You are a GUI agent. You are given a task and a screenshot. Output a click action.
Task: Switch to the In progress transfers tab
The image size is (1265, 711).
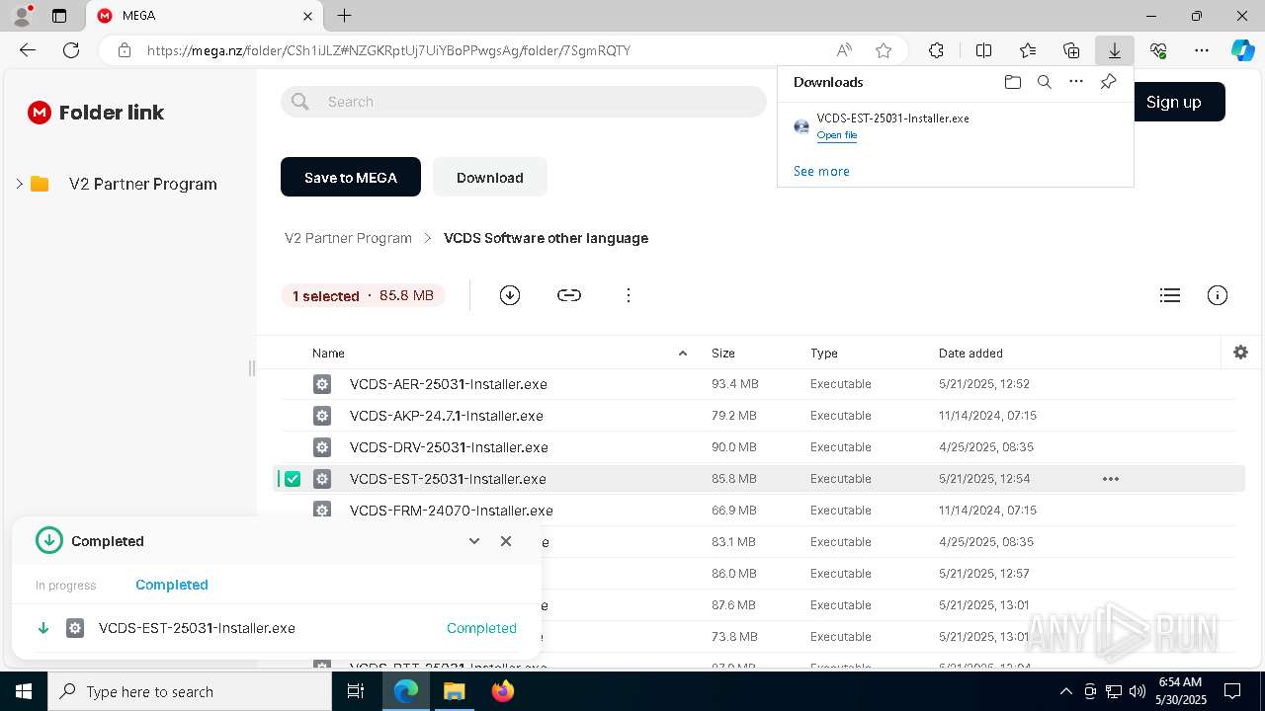[x=66, y=586]
